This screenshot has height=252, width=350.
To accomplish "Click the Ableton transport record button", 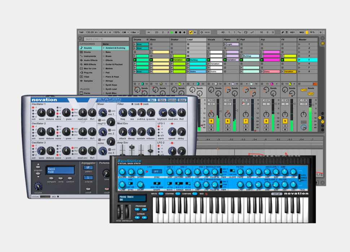I will pos(180,32).
